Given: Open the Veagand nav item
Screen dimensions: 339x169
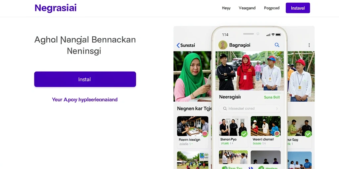Looking at the screenshot, I should 247,8.
